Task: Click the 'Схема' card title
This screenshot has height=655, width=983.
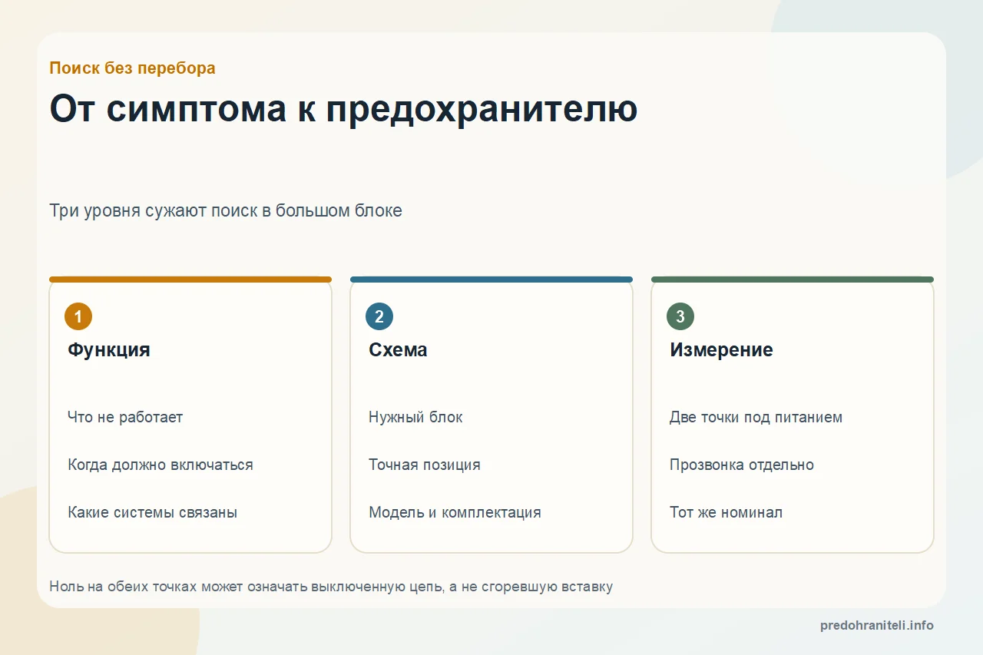Action: coord(398,350)
